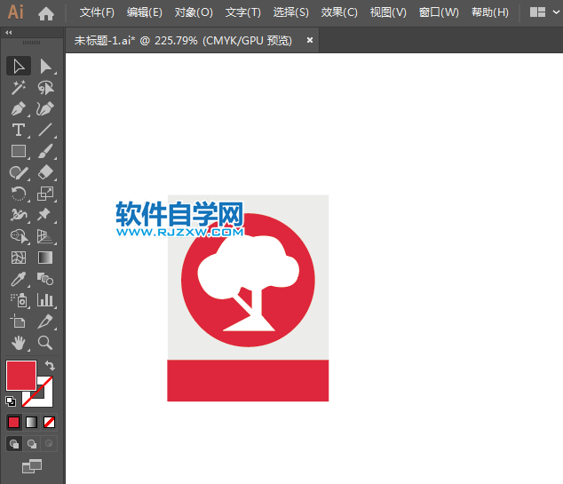Open the 选择(S) menu
Viewport: 563px width, 484px height.
click(x=291, y=12)
